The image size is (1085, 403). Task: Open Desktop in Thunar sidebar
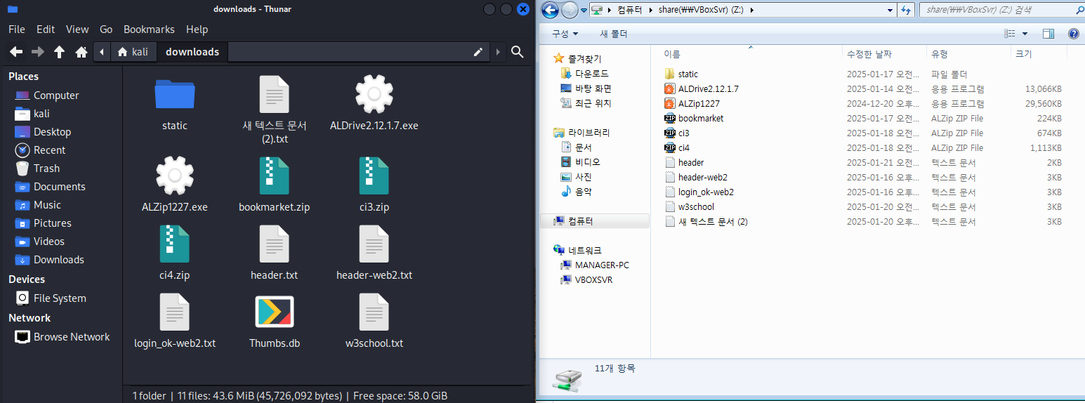[52, 132]
